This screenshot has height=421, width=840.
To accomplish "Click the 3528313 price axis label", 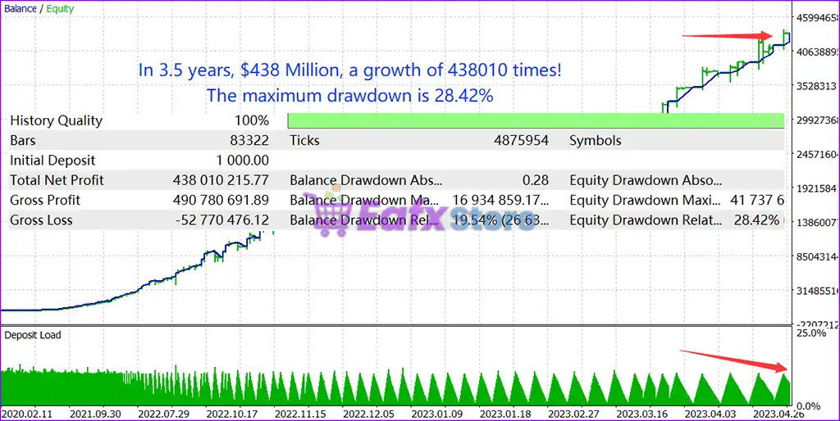I will (818, 86).
